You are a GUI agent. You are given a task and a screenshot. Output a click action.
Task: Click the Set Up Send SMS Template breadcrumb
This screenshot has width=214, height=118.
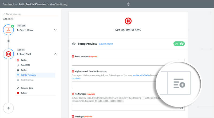32,4
